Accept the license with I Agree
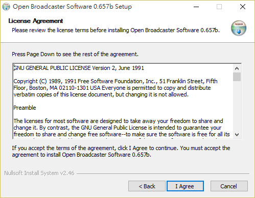Viewport: 255px width, 198px height. click(185, 186)
